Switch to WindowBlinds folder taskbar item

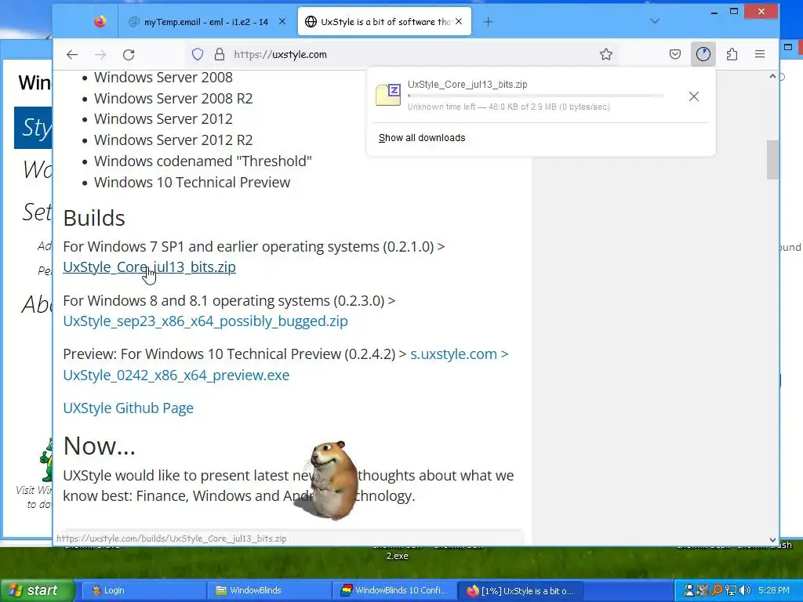click(x=269, y=590)
